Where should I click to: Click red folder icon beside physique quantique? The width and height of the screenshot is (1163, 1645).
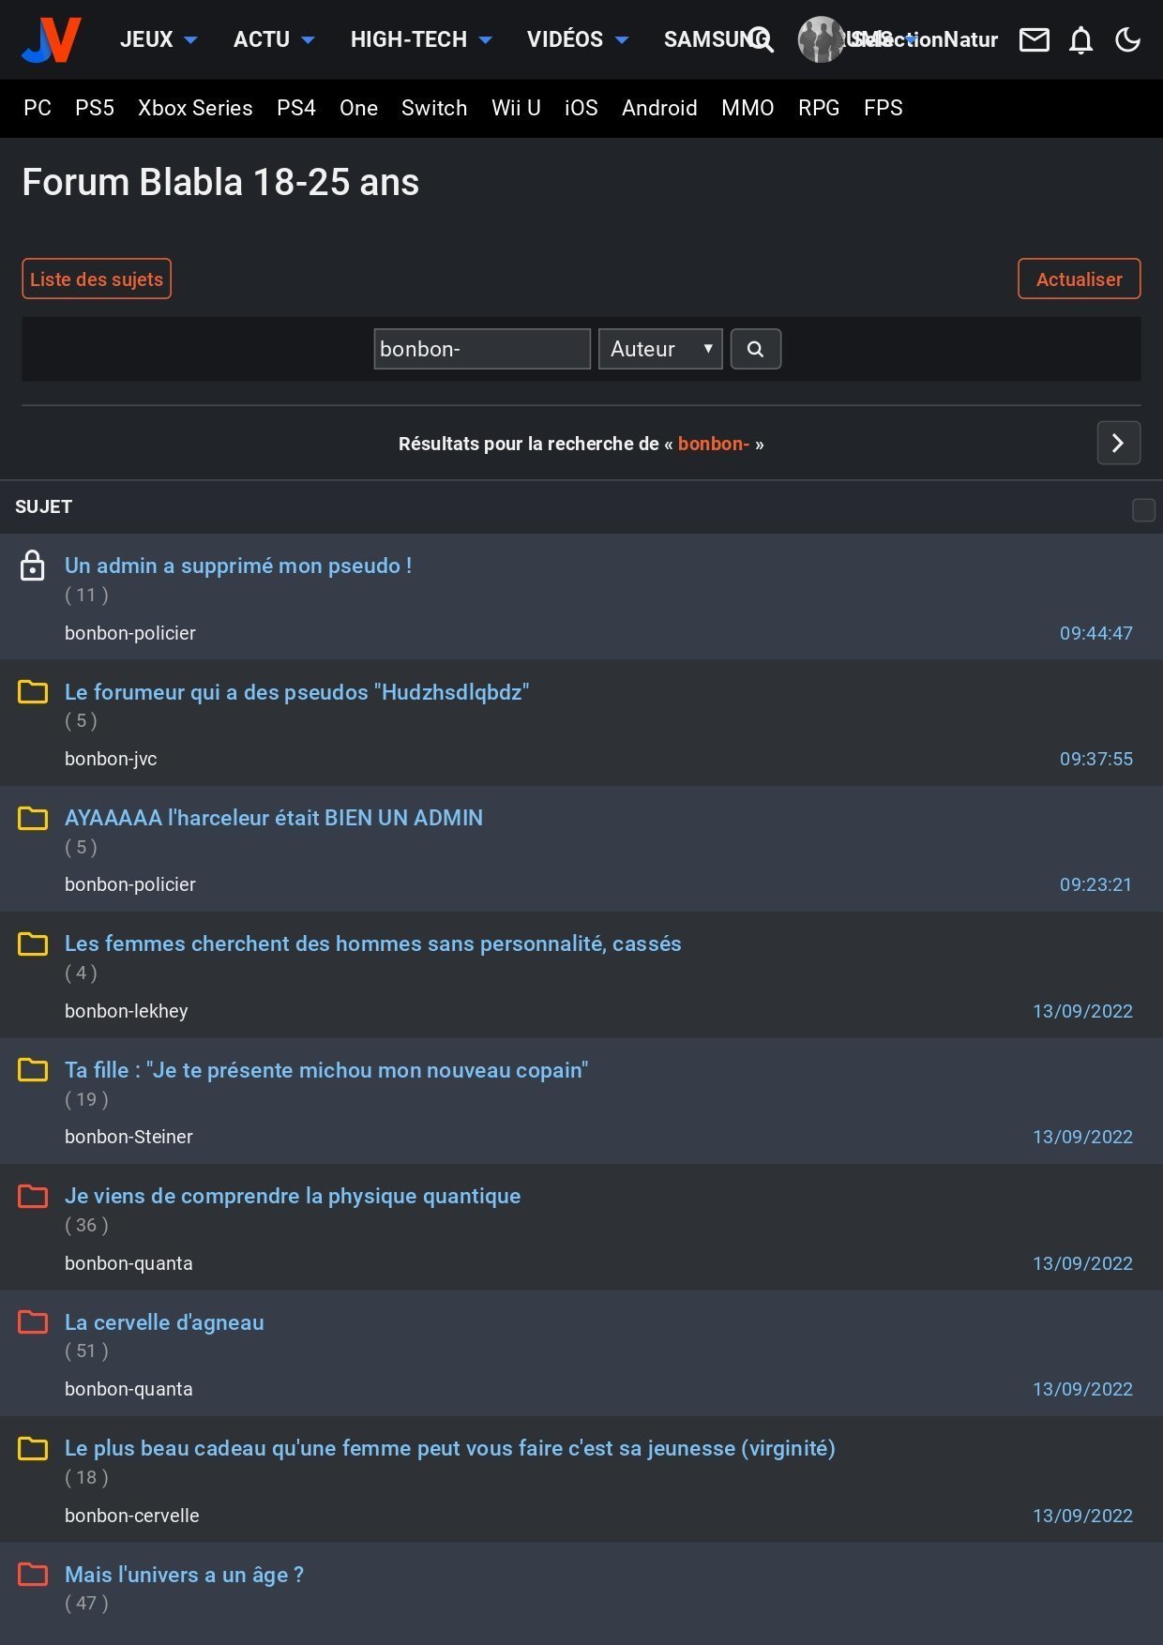click(x=33, y=1196)
